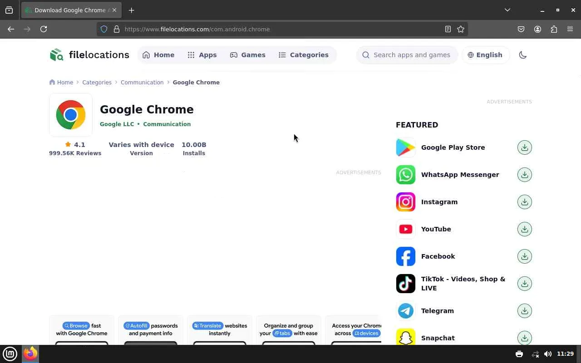Click the Categories breadcrumb link

[x=97, y=82]
